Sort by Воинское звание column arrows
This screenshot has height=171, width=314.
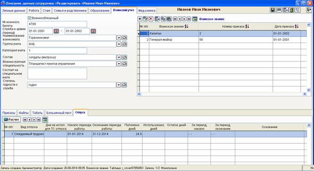186,26
